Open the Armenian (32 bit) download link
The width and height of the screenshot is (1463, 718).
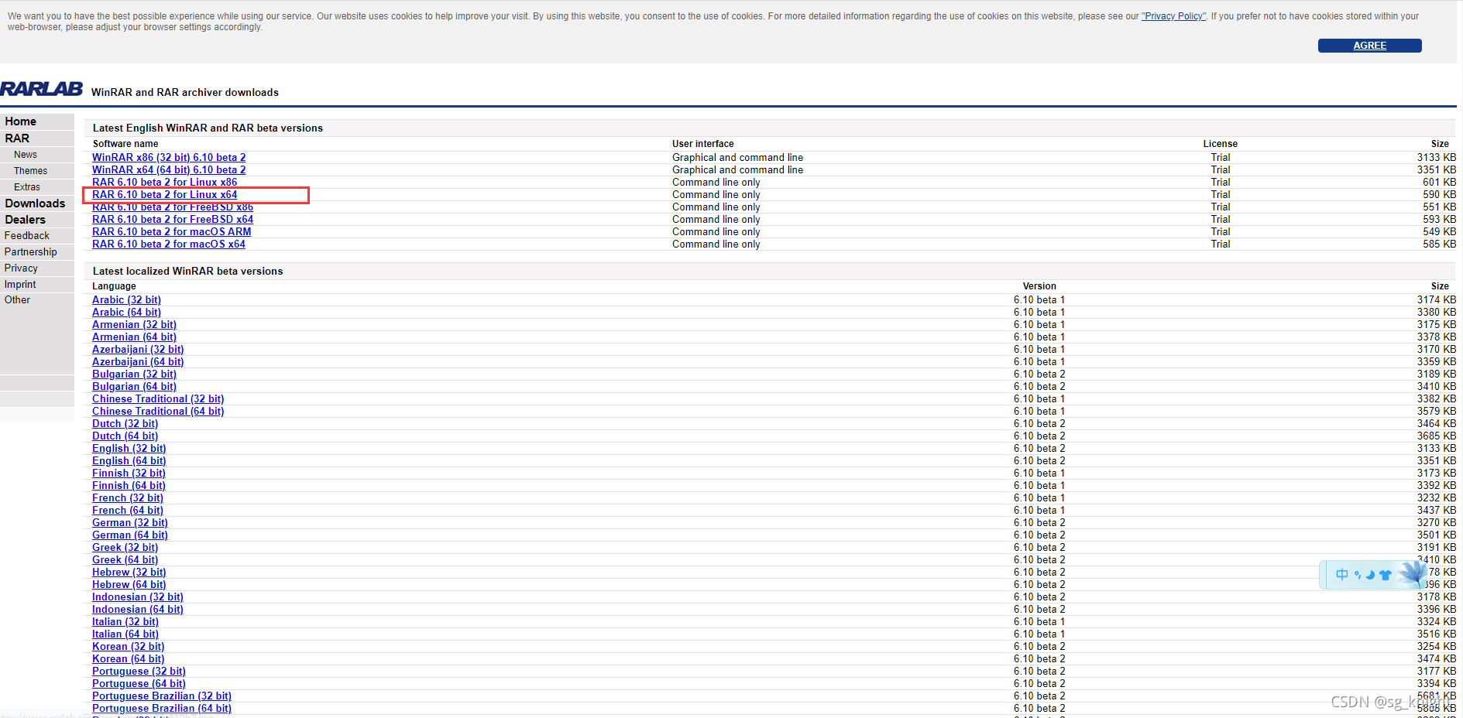(134, 324)
